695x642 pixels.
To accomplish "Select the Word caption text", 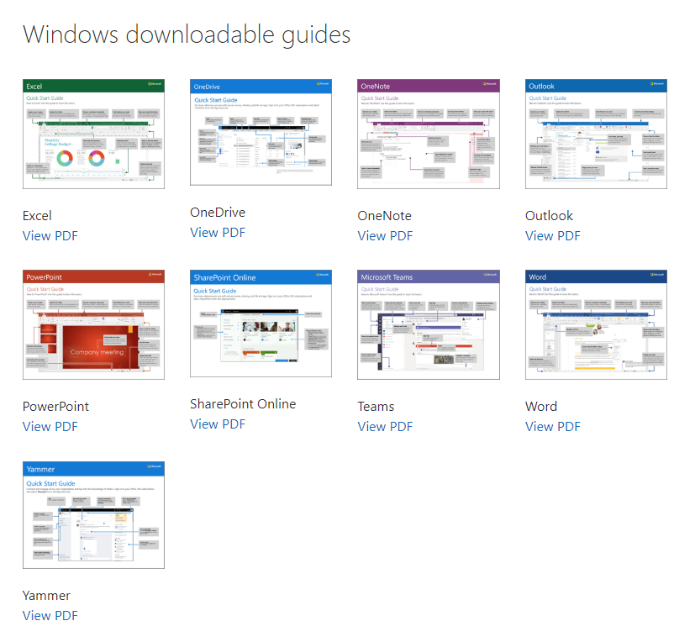I will 541,406.
